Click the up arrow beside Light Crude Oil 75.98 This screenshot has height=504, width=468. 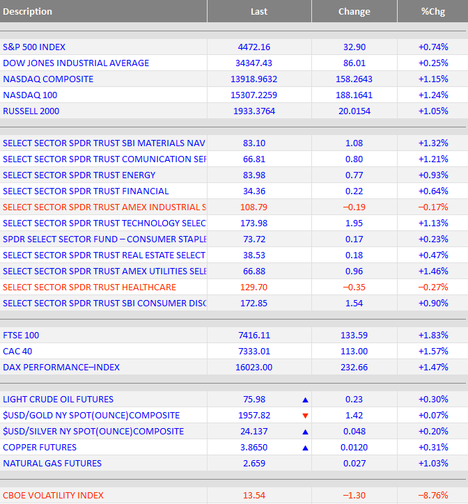click(x=305, y=400)
